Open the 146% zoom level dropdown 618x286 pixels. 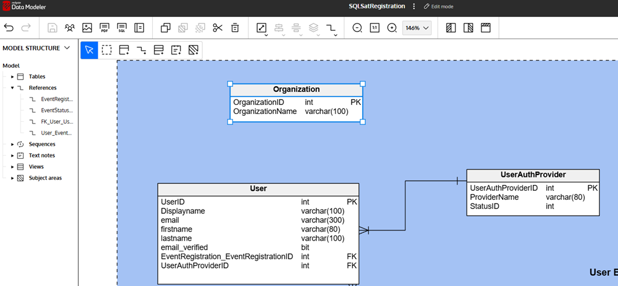(x=417, y=28)
